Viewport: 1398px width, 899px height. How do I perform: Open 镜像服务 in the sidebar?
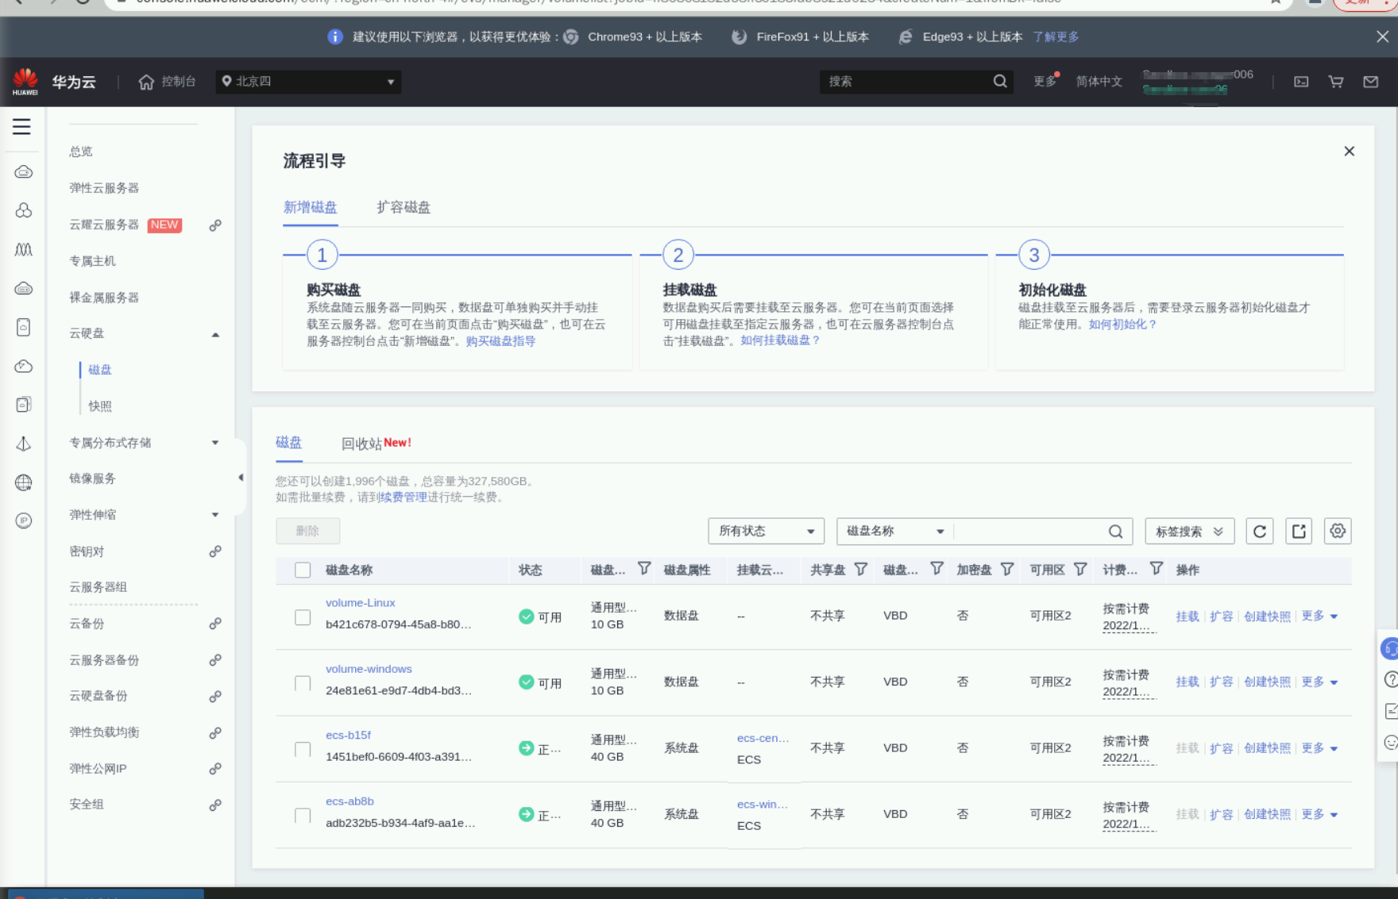[x=92, y=478]
